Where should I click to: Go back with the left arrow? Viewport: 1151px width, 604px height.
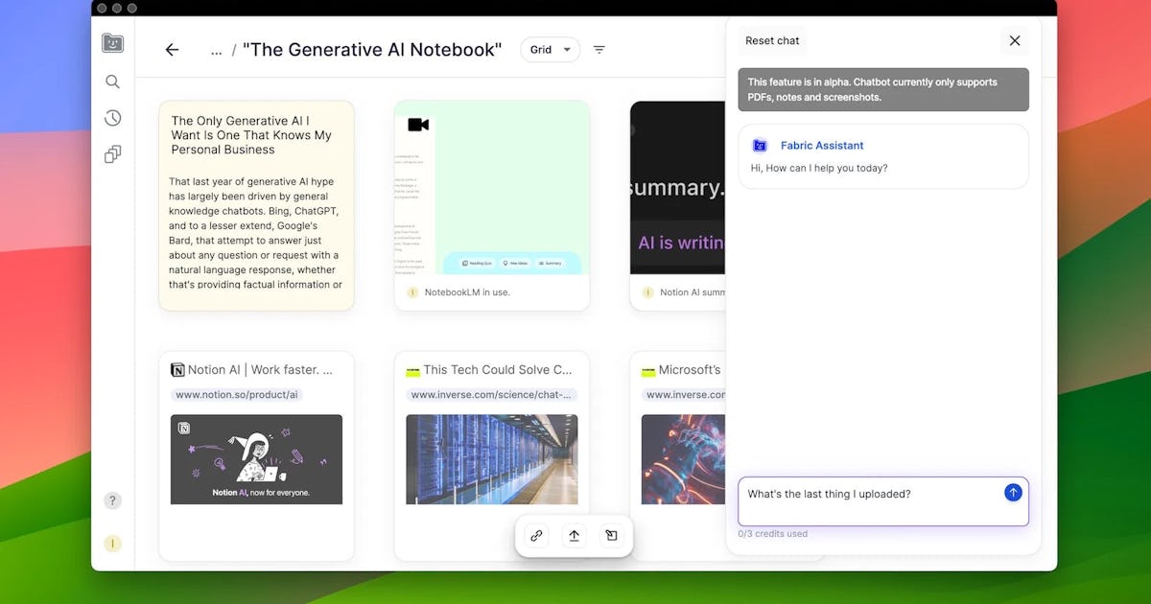pos(172,50)
